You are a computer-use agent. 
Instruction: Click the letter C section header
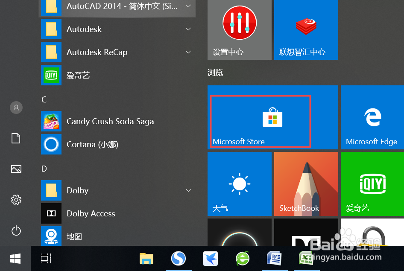click(x=44, y=99)
